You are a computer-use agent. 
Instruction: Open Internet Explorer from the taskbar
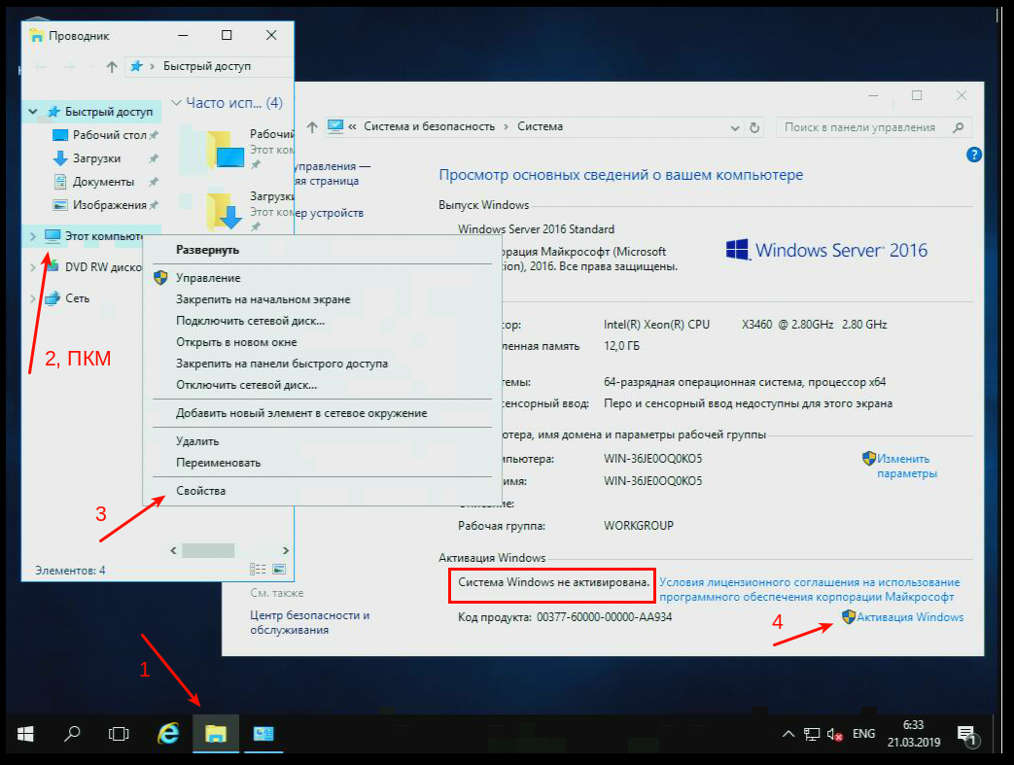168,734
